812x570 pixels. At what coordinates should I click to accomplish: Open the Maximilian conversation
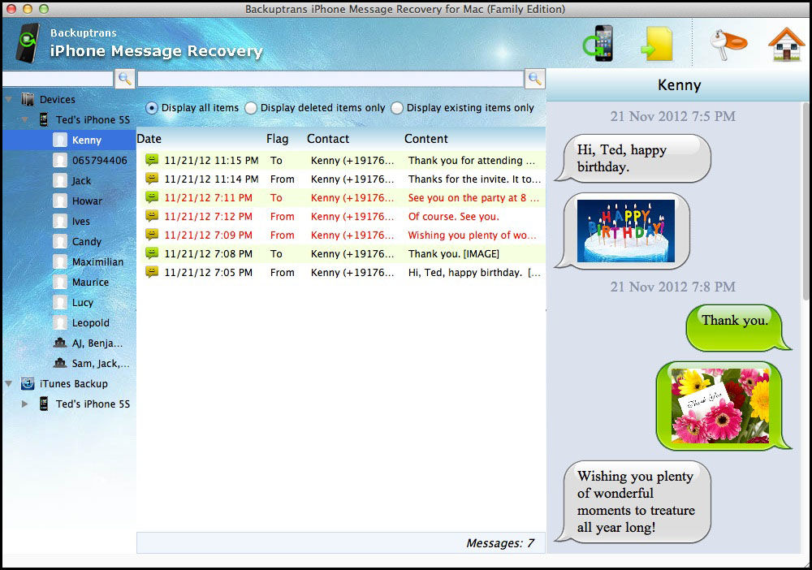pyautogui.click(x=97, y=261)
